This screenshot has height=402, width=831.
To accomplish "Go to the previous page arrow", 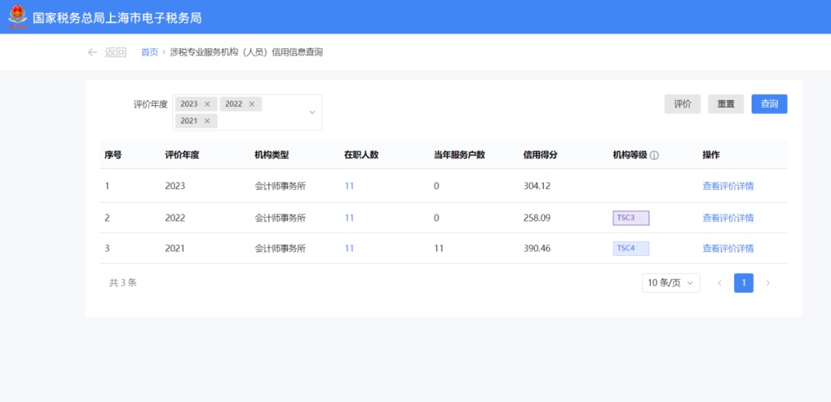I will [719, 283].
